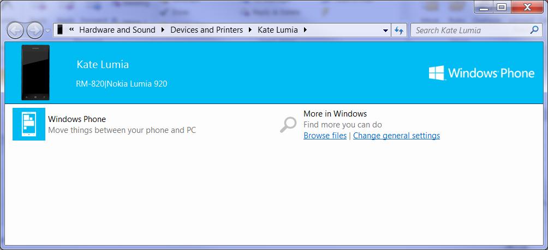Open the address bar history dropdown
This screenshot has height=250, width=548.
pyautogui.click(x=385, y=31)
